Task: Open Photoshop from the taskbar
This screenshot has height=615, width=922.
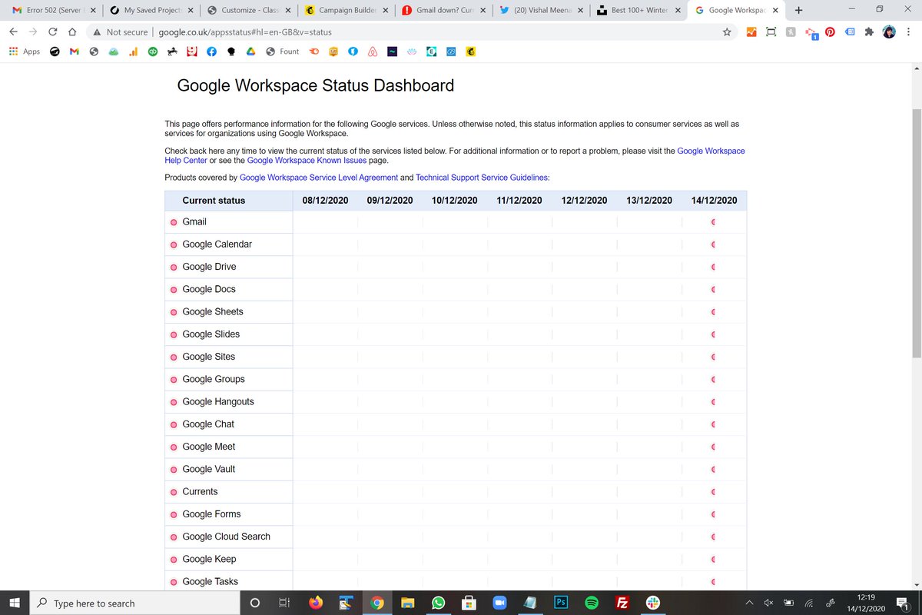Action: coord(561,603)
